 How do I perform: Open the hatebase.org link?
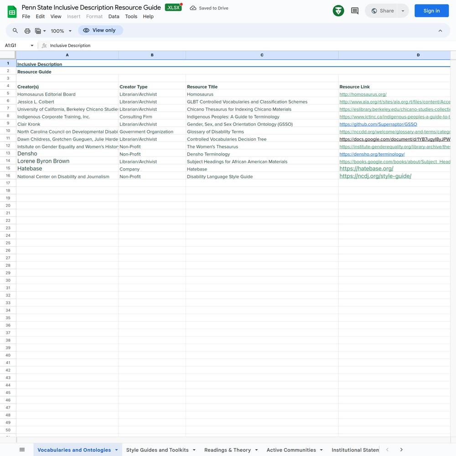[366, 168]
